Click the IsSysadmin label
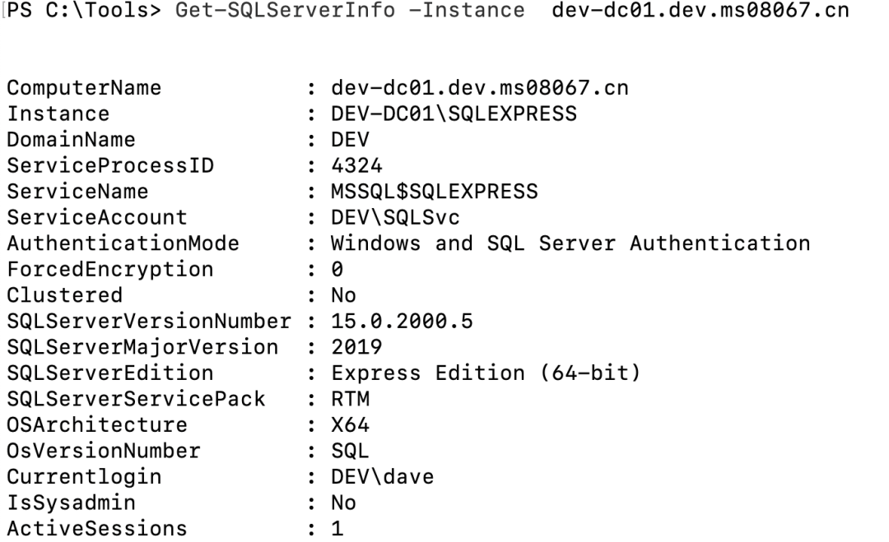The image size is (889, 542). point(72,503)
